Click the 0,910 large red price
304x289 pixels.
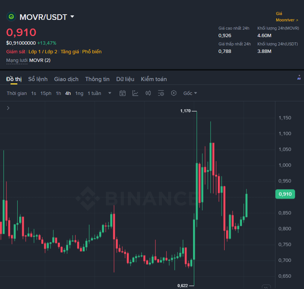pyautogui.click(x=21, y=32)
